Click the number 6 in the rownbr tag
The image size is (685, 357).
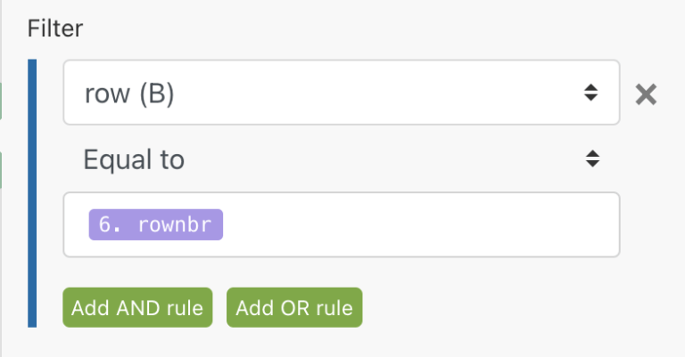pos(104,225)
